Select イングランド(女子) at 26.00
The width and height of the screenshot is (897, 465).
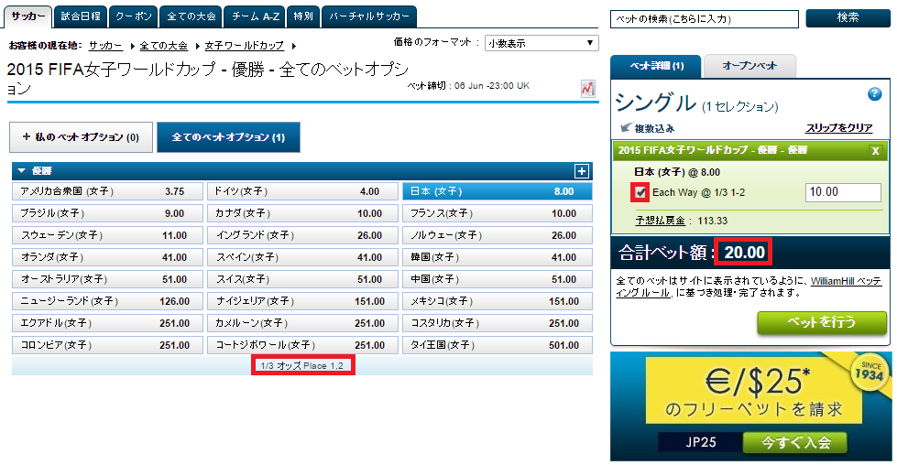[302, 235]
